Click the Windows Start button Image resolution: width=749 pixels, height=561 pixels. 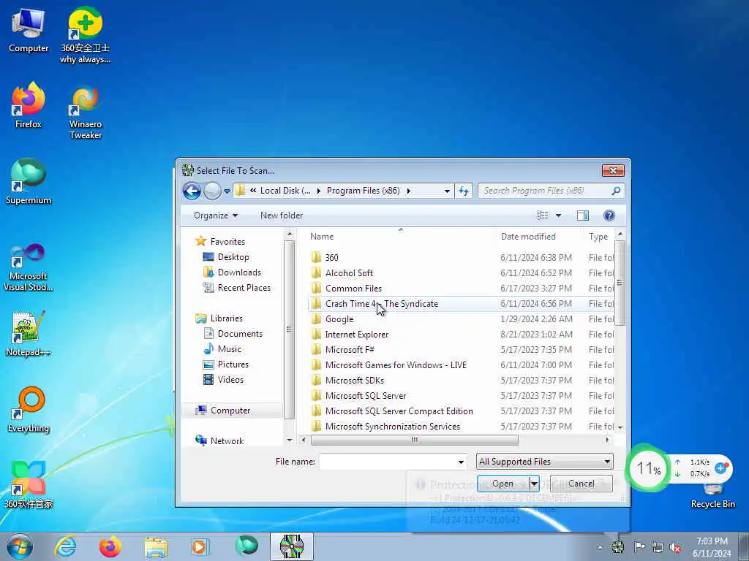[x=20, y=546]
